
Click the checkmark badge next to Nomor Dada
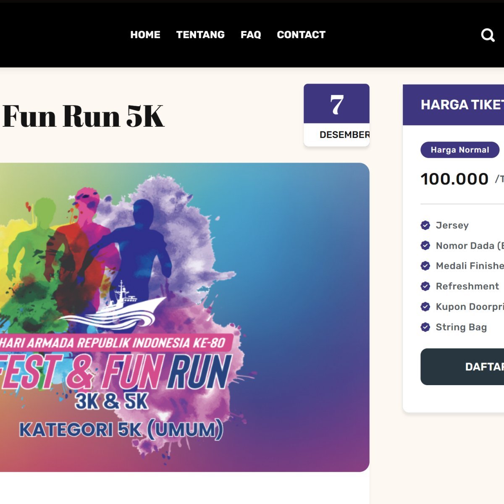(425, 246)
